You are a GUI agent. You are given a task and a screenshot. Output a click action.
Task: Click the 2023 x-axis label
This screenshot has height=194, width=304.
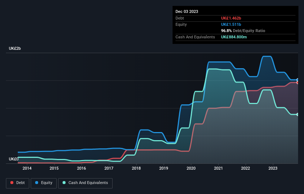pos(273,168)
